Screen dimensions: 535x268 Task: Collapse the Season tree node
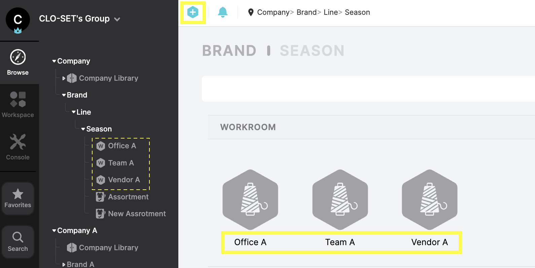(x=83, y=129)
